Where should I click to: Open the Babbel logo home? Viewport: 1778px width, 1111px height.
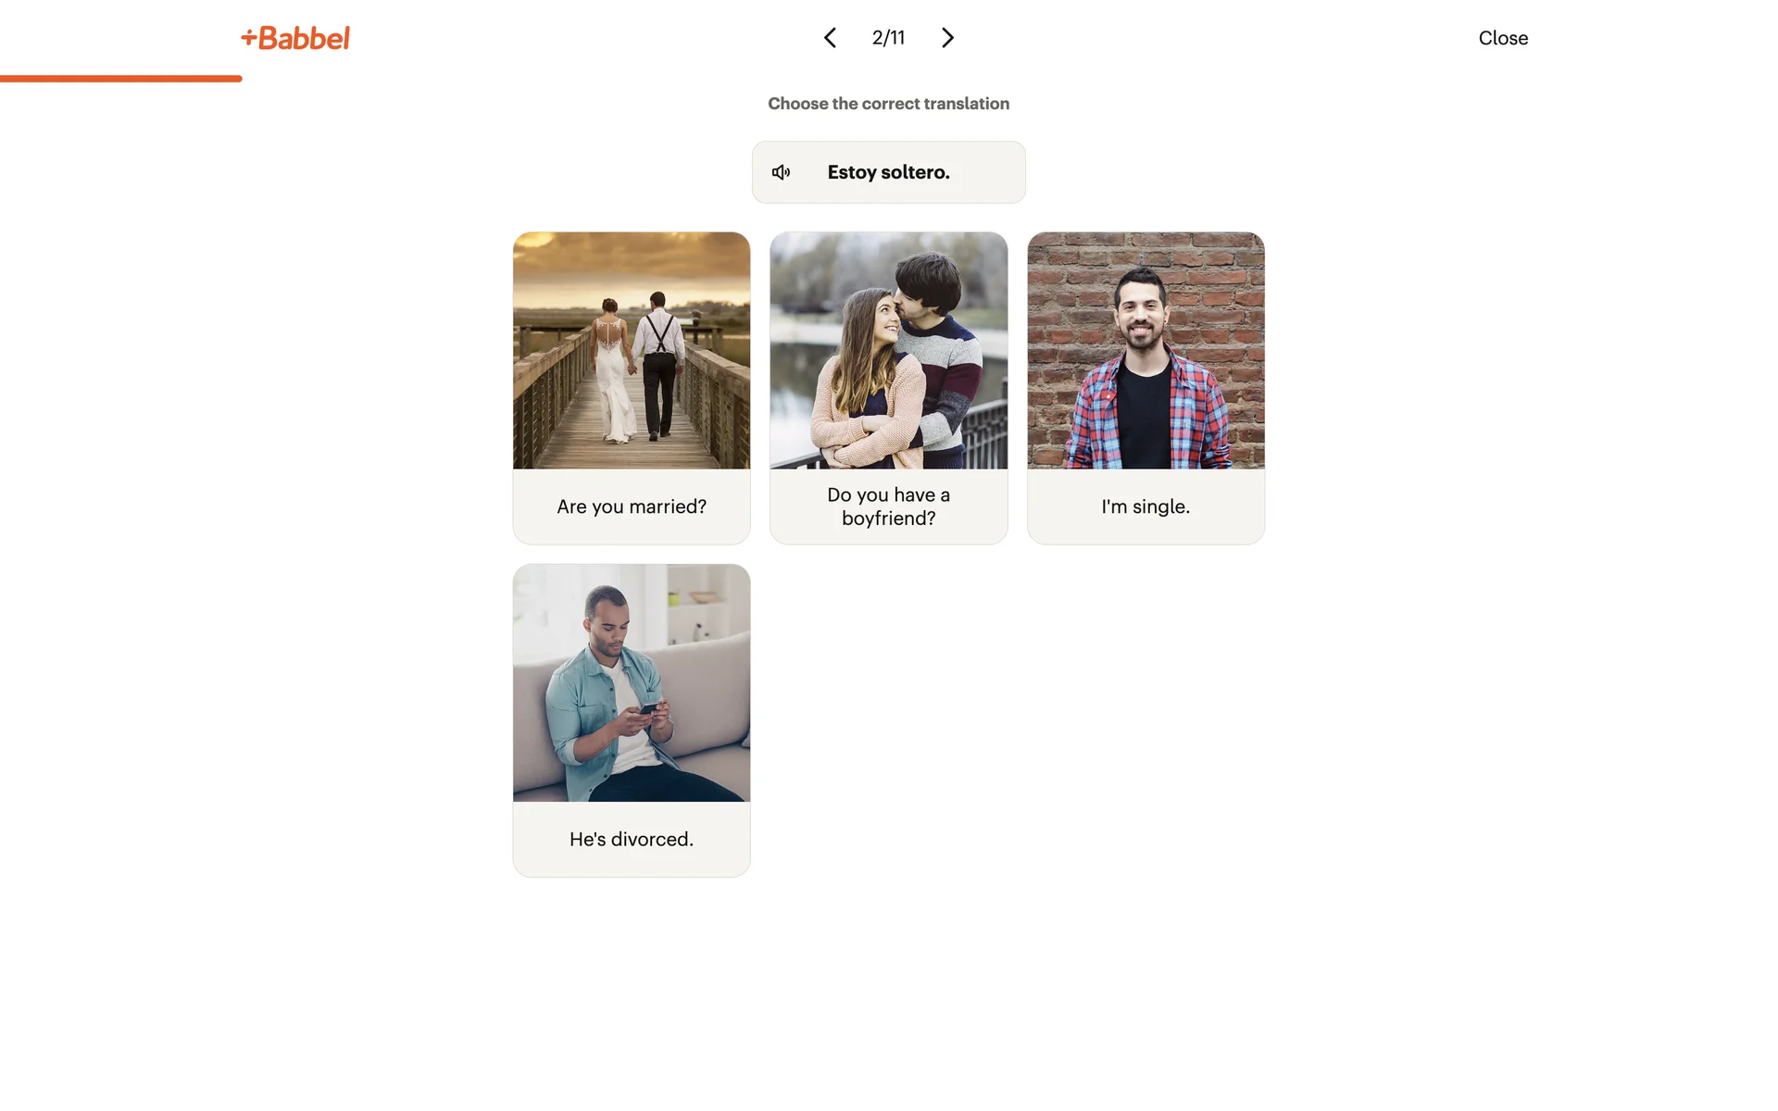coord(295,38)
